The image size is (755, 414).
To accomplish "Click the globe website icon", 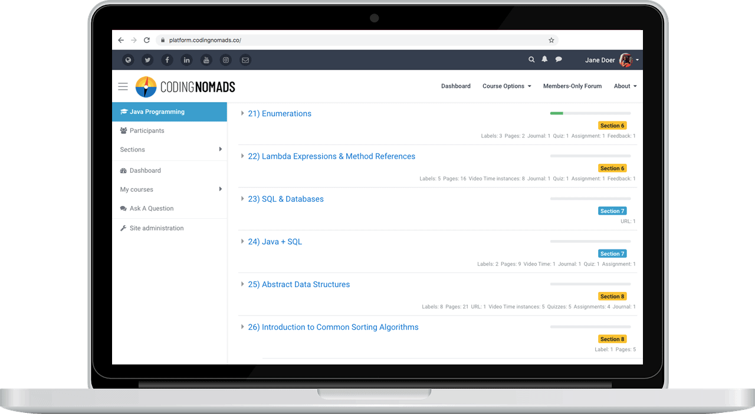I will (128, 60).
